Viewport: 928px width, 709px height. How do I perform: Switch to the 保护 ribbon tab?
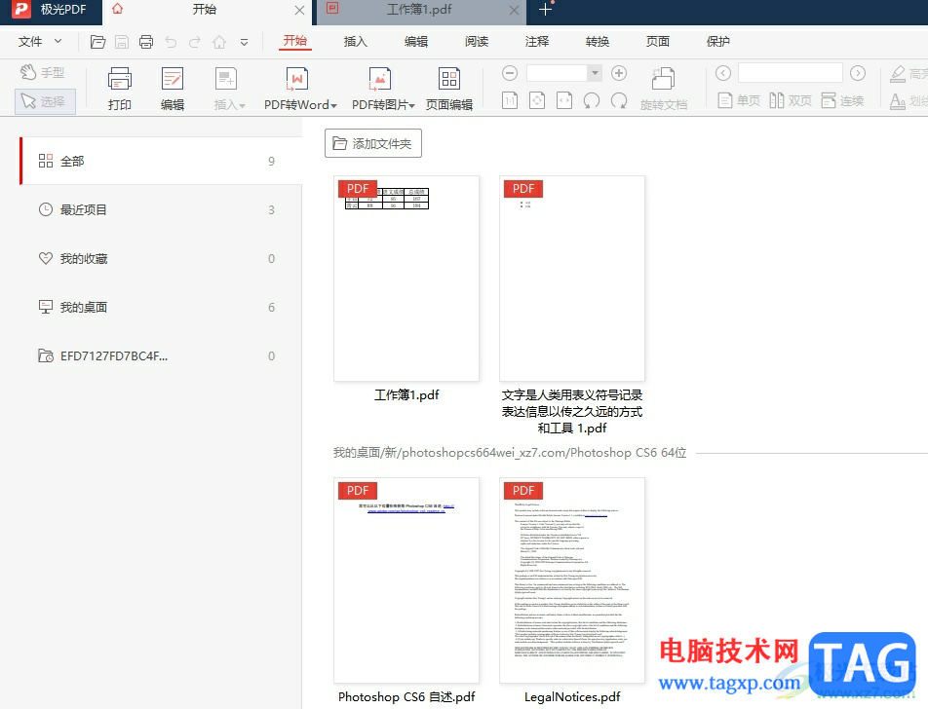tap(717, 42)
